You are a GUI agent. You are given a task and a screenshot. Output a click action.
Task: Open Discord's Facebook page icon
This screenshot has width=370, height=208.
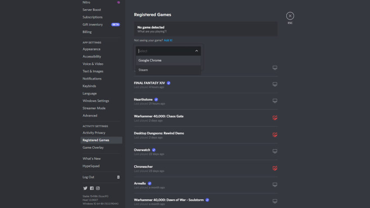[x=91, y=188]
